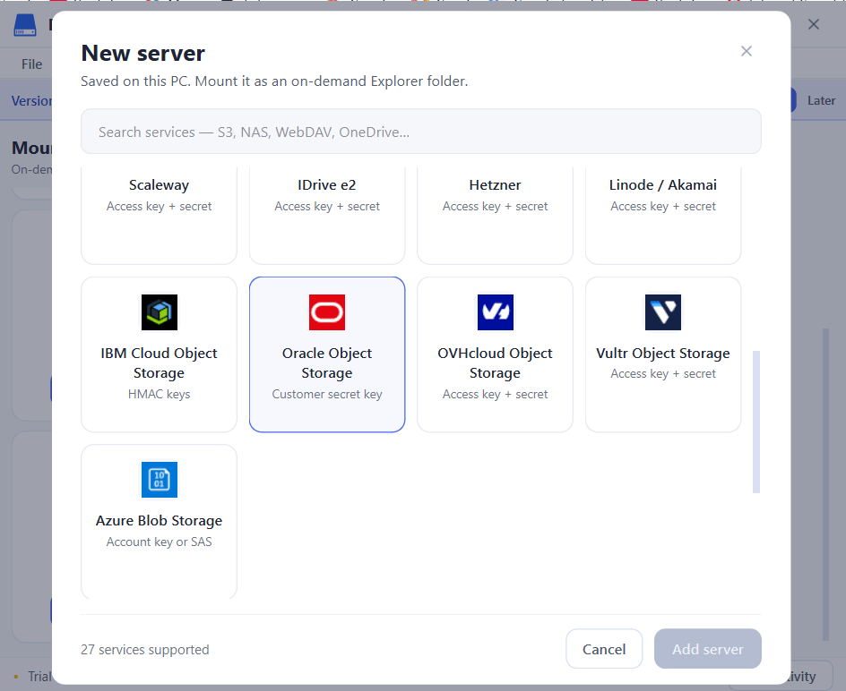Click the Azure Blob Storage icon
The height and width of the screenshot is (691, 846).
[160, 480]
